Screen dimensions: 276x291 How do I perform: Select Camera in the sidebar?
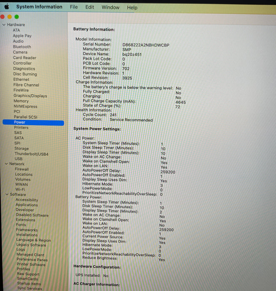pyautogui.click(x=20, y=52)
